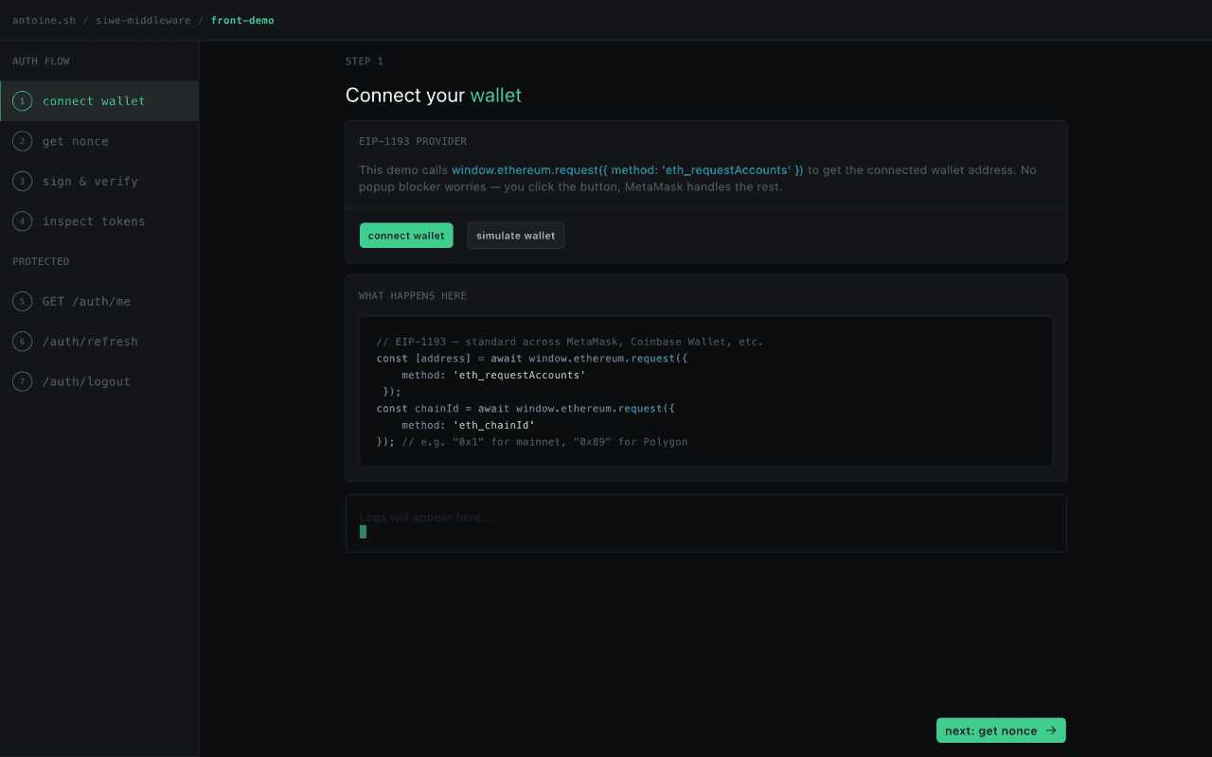
Task: Click the circled step 2 icon beside get nonce
Action: [x=22, y=140]
